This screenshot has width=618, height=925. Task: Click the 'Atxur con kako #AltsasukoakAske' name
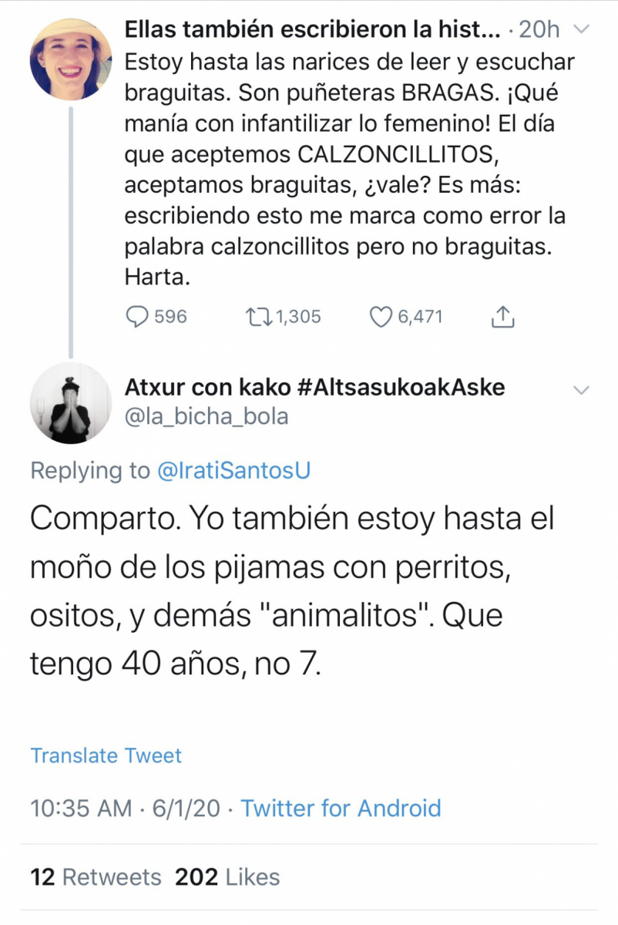point(314,387)
